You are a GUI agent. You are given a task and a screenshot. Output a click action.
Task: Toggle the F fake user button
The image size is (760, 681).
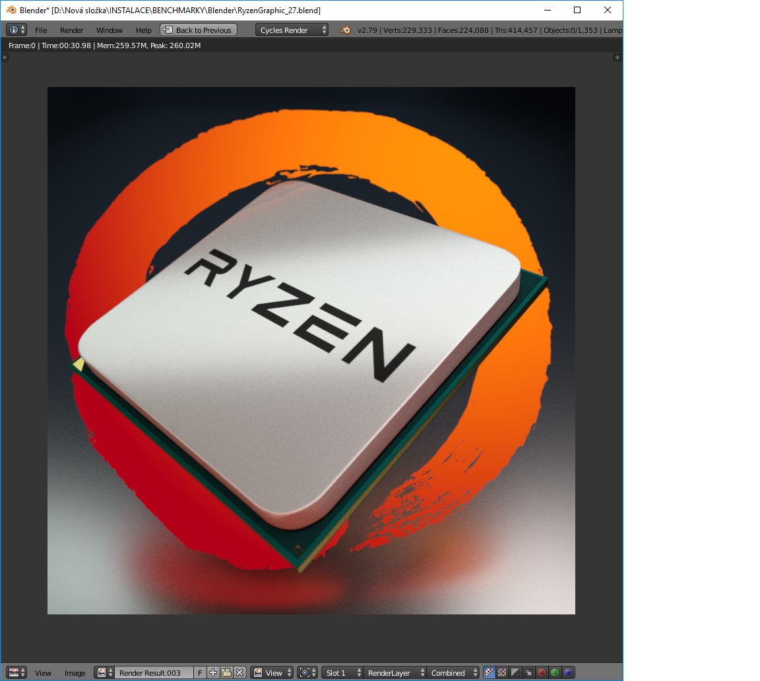[200, 672]
